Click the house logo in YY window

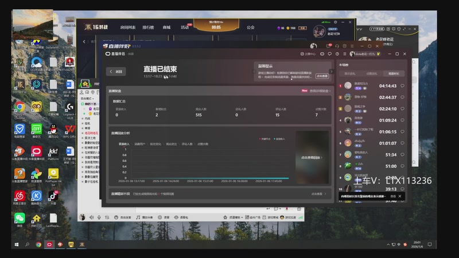tap(85, 84)
